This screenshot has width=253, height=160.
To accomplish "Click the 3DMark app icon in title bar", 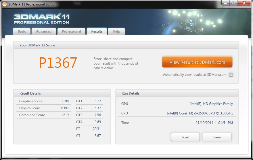I will click(4, 4).
